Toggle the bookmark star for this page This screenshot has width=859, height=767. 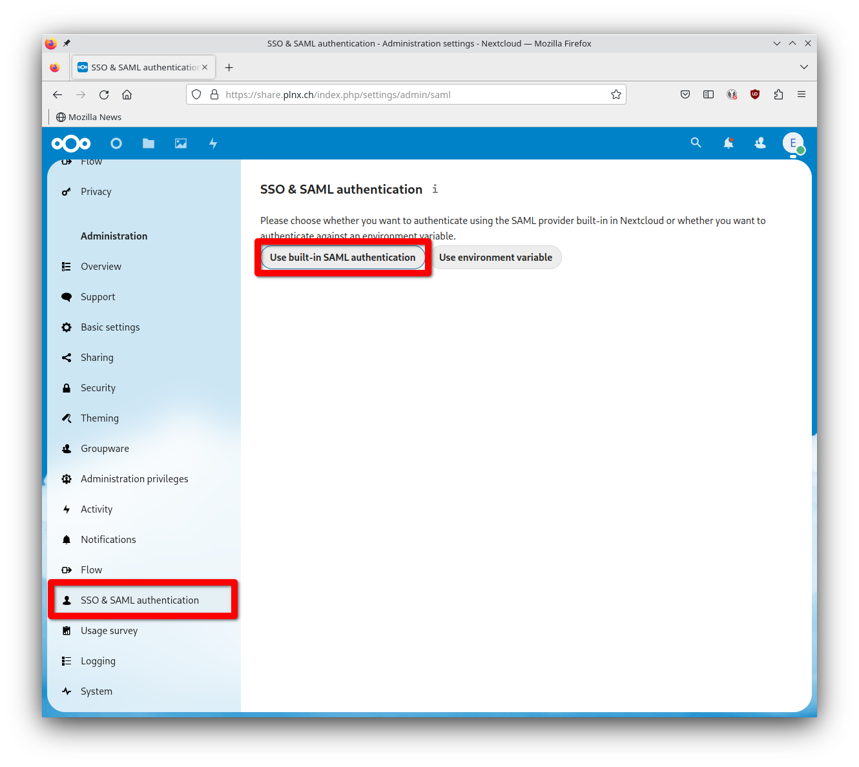[616, 94]
